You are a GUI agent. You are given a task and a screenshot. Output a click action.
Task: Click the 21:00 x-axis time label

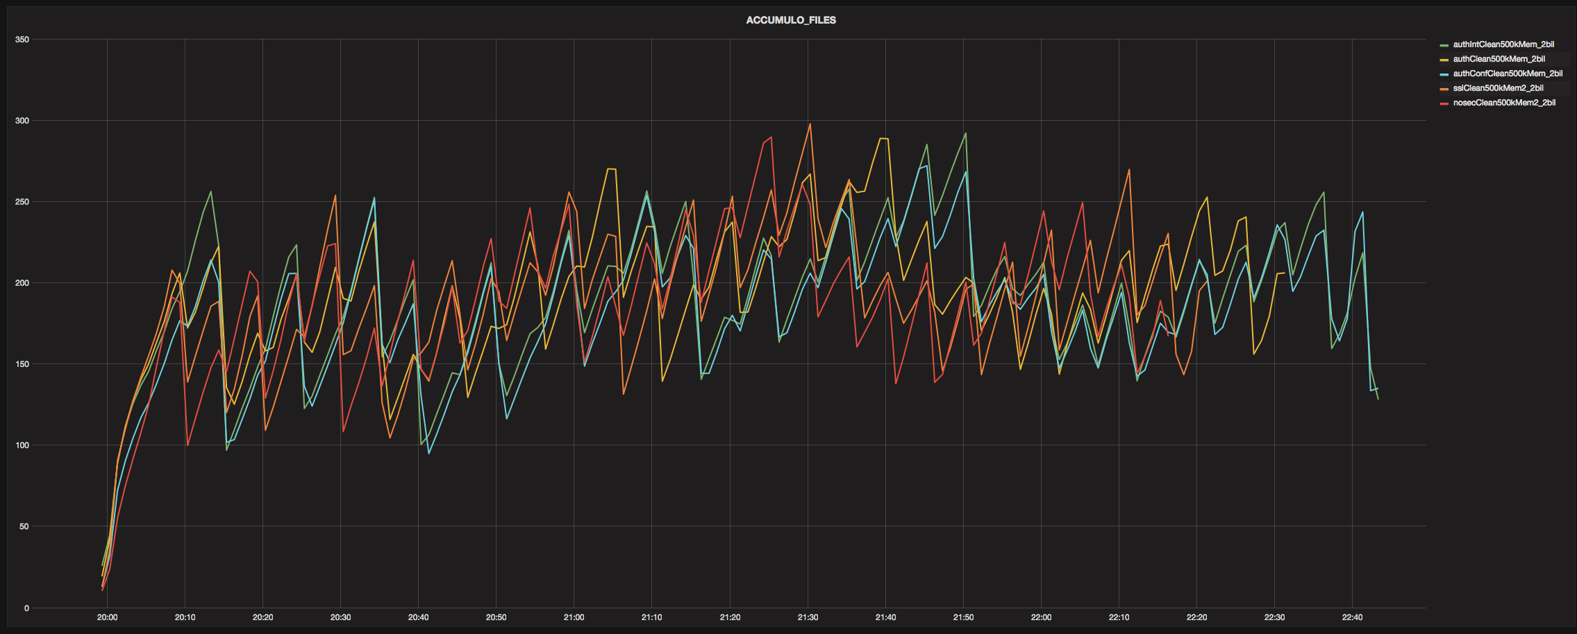tap(574, 617)
